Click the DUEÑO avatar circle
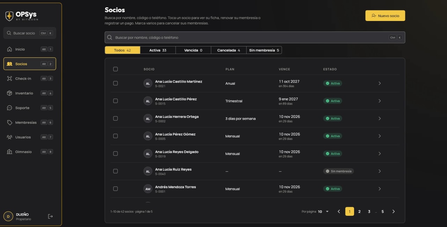Image resolution: width=447 pixels, height=227 pixels. tap(8, 217)
